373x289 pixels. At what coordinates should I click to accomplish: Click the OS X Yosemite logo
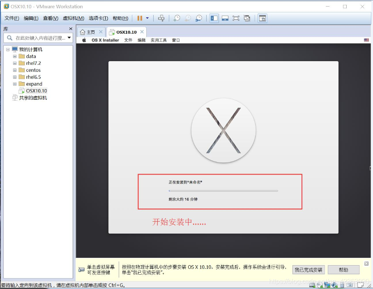click(223, 130)
